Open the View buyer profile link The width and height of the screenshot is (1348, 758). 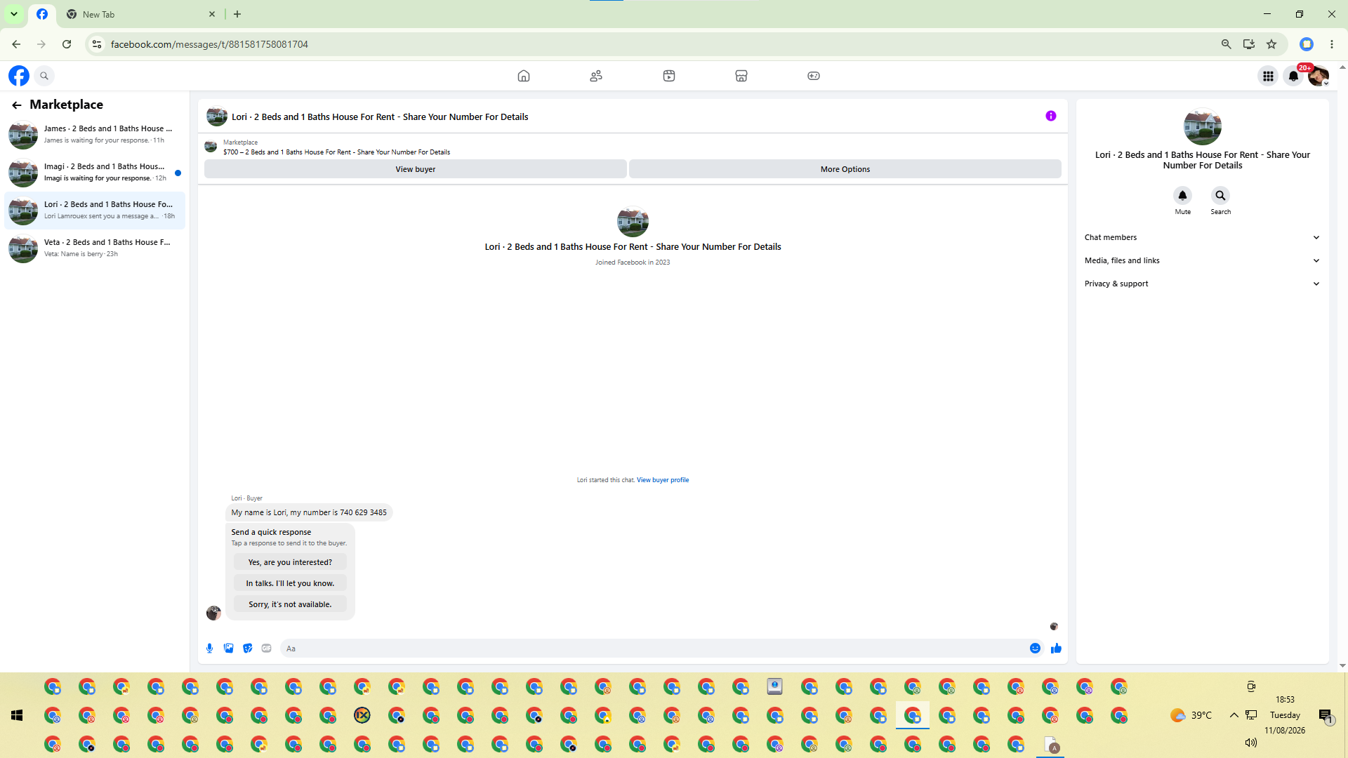click(x=663, y=481)
